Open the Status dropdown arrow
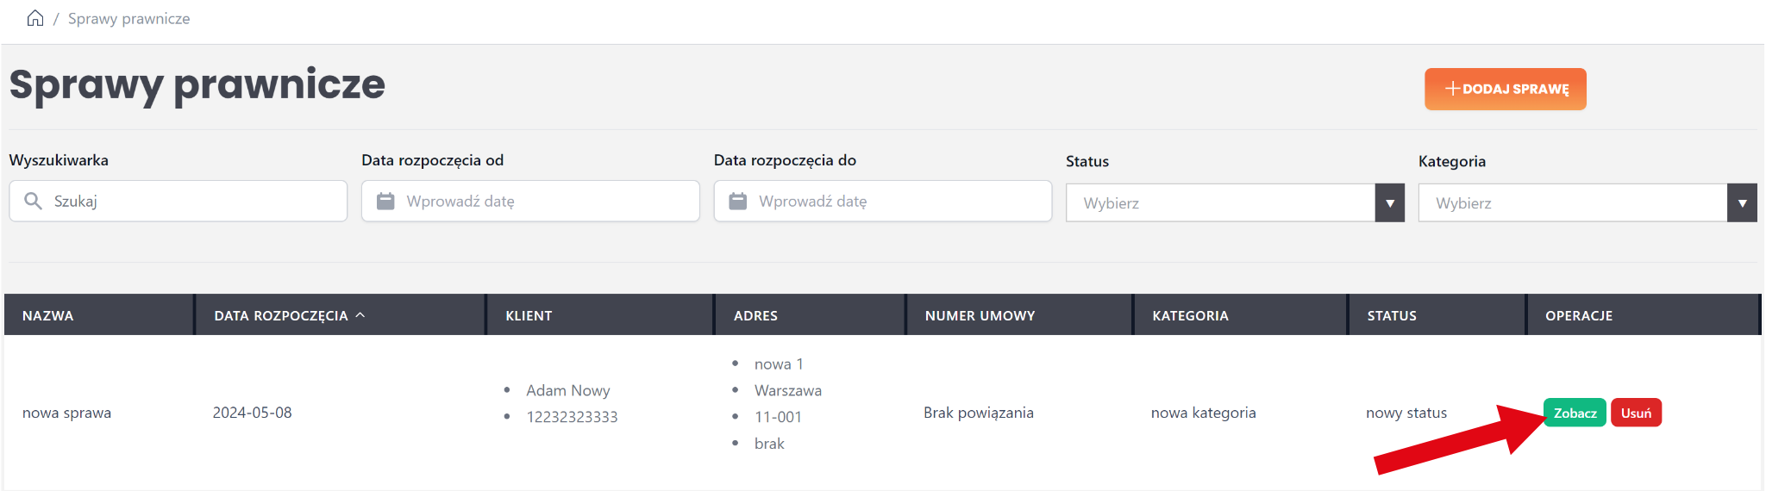Screen dimensions: 1766x491 click(x=1389, y=203)
